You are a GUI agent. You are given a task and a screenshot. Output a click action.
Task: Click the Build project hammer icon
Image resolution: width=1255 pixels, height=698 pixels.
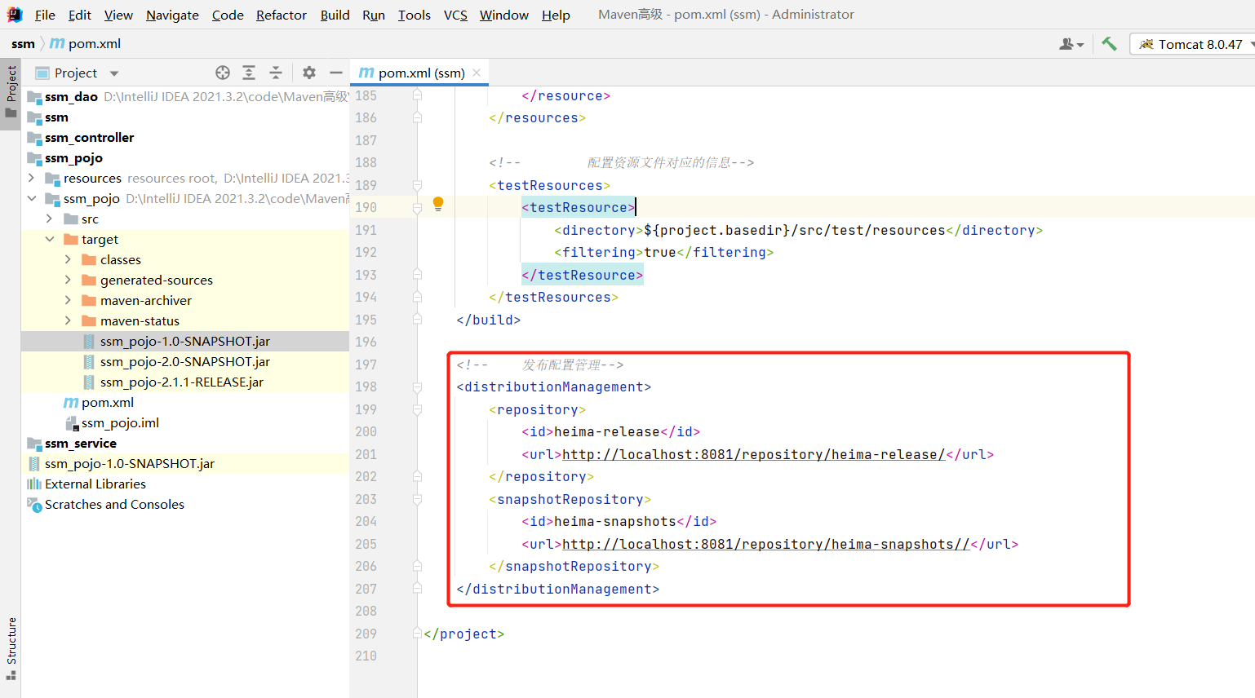[1109, 44]
